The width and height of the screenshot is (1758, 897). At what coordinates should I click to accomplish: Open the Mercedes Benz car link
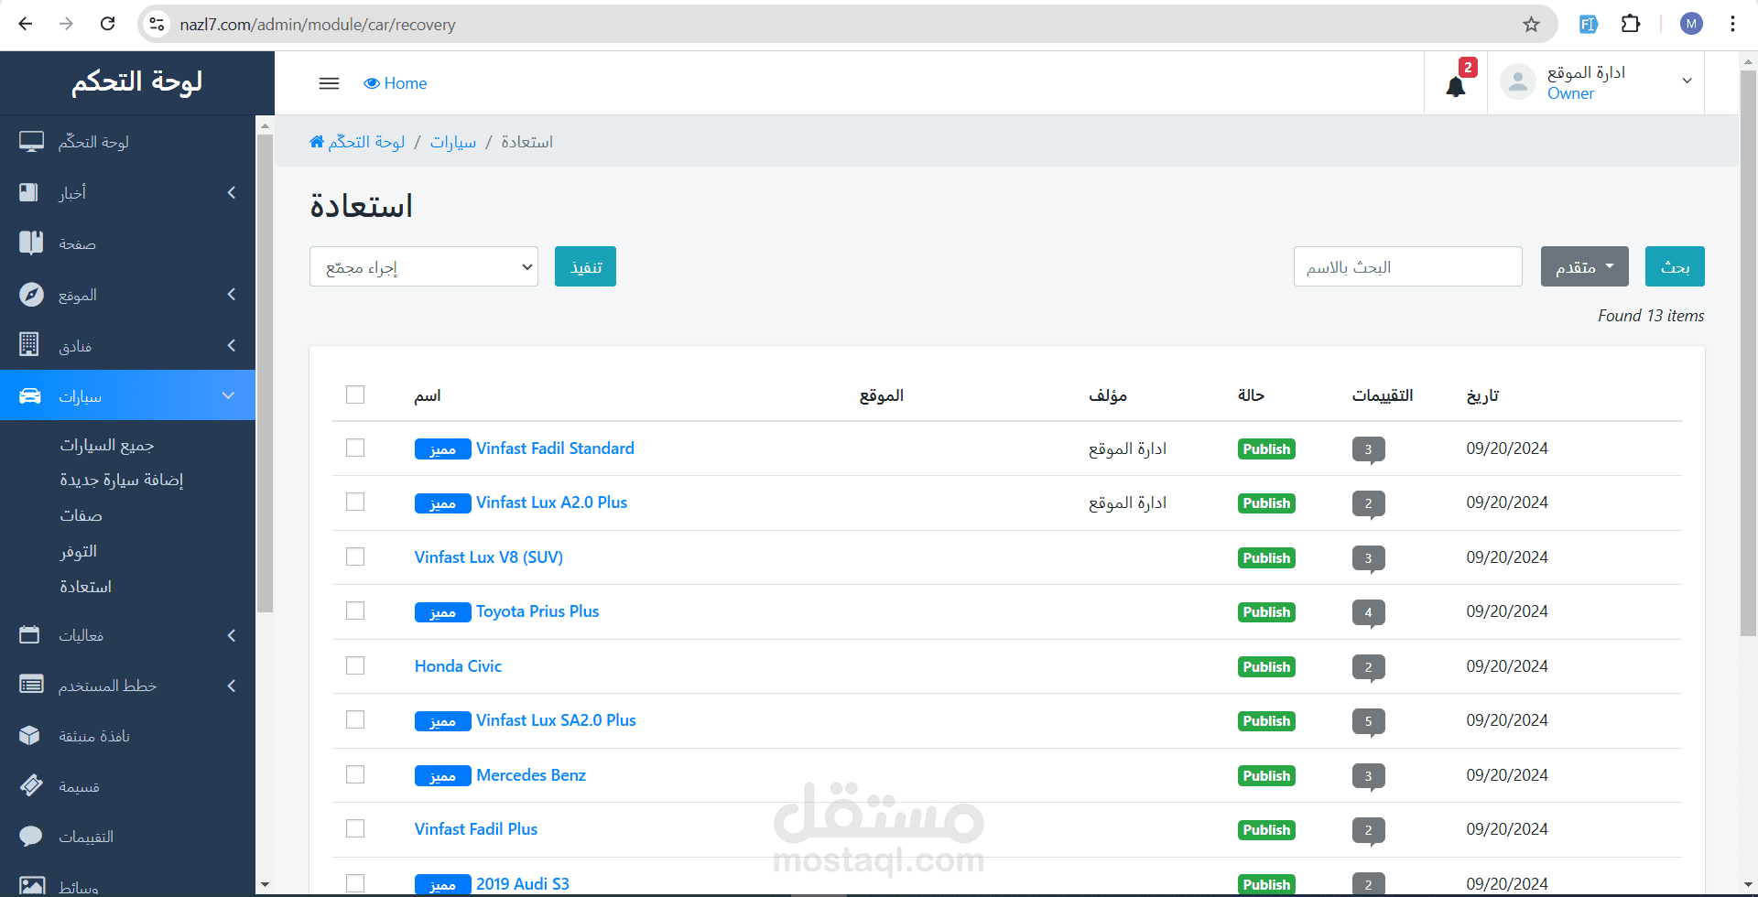click(x=531, y=775)
